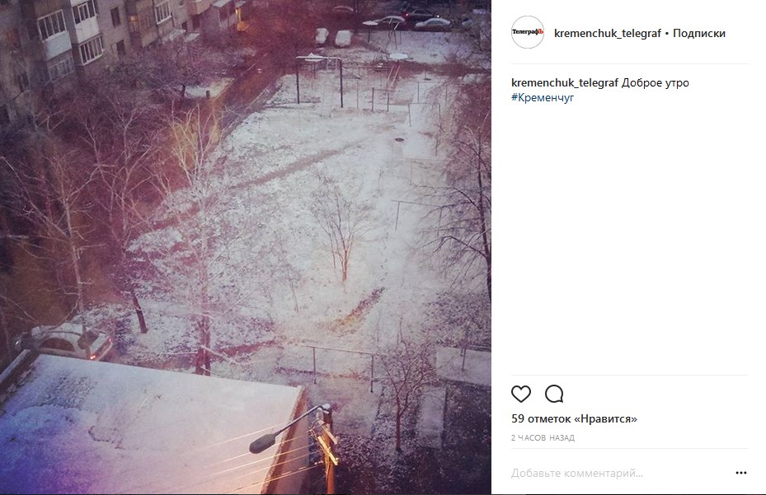Like the post with the heart icon
766x495 pixels.
[x=521, y=394]
